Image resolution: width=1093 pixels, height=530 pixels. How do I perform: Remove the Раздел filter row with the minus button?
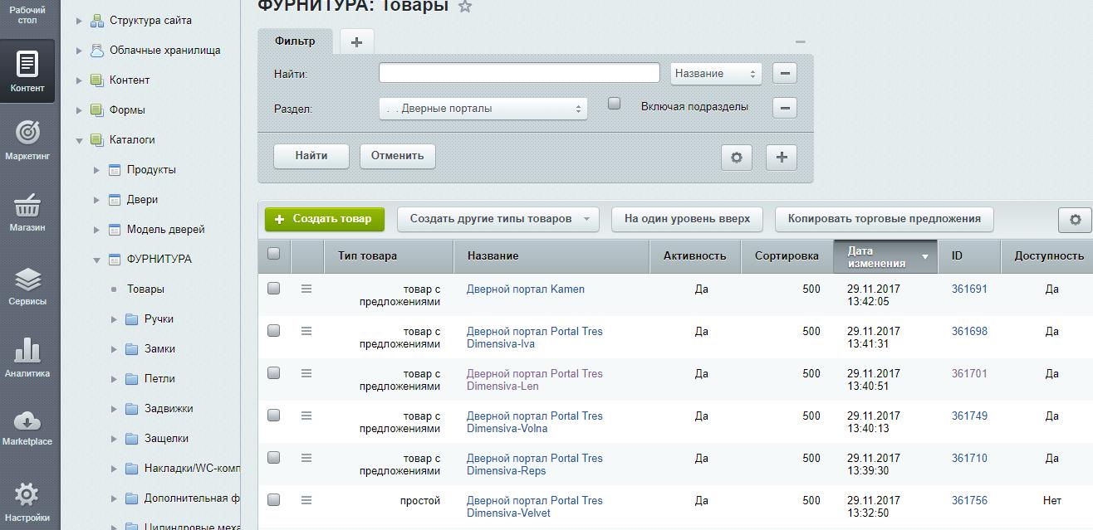784,107
